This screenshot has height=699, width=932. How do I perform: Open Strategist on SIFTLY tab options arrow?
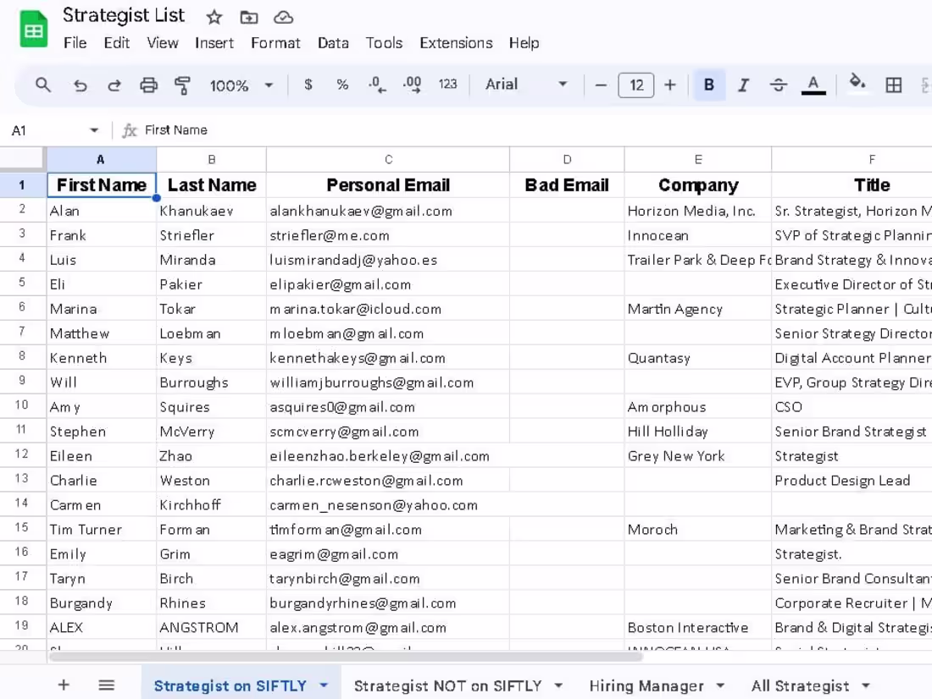(324, 685)
